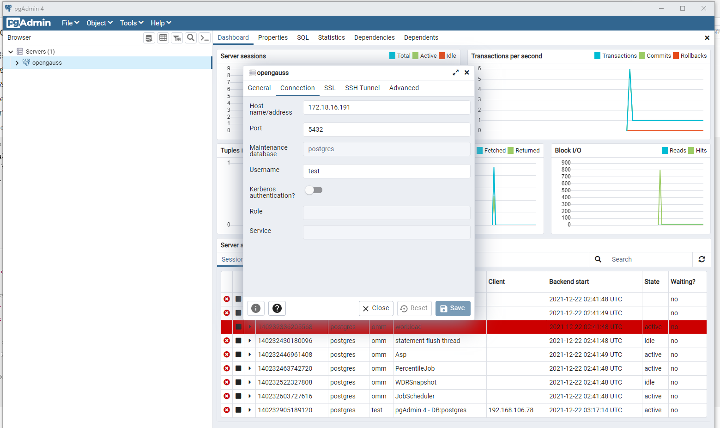Open the PSQL terminal icon
This screenshot has width=720, height=428.
coord(205,38)
